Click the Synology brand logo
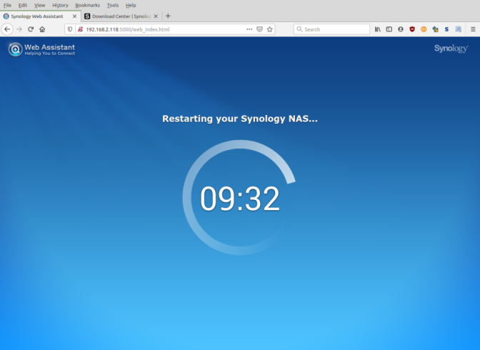The width and height of the screenshot is (480, 350). click(451, 49)
